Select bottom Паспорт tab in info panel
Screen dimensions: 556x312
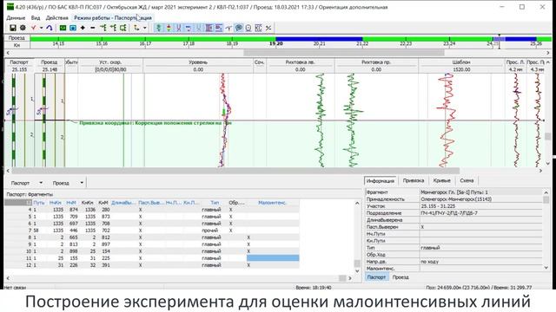pyautogui.click(x=376, y=277)
